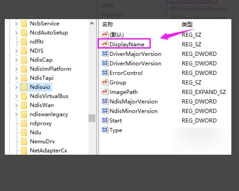Screen dimensions: 239x191
Task: Click the NdisTapi folder icon
Action: coord(24,78)
